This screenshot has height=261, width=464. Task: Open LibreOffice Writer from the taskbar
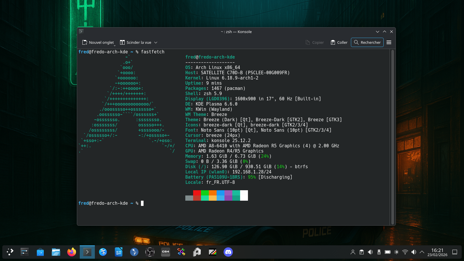coord(119,252)
